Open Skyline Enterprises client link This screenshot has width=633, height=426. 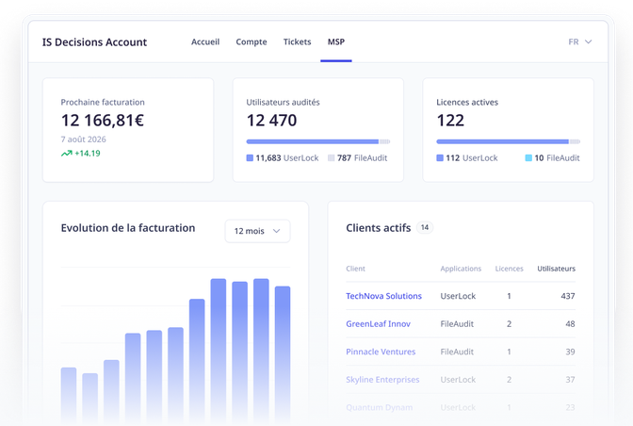tap(382, 380)
